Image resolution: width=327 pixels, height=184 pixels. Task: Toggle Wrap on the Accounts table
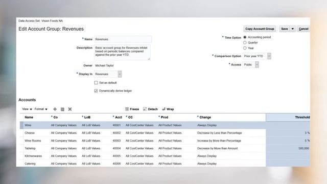[168, 109]
